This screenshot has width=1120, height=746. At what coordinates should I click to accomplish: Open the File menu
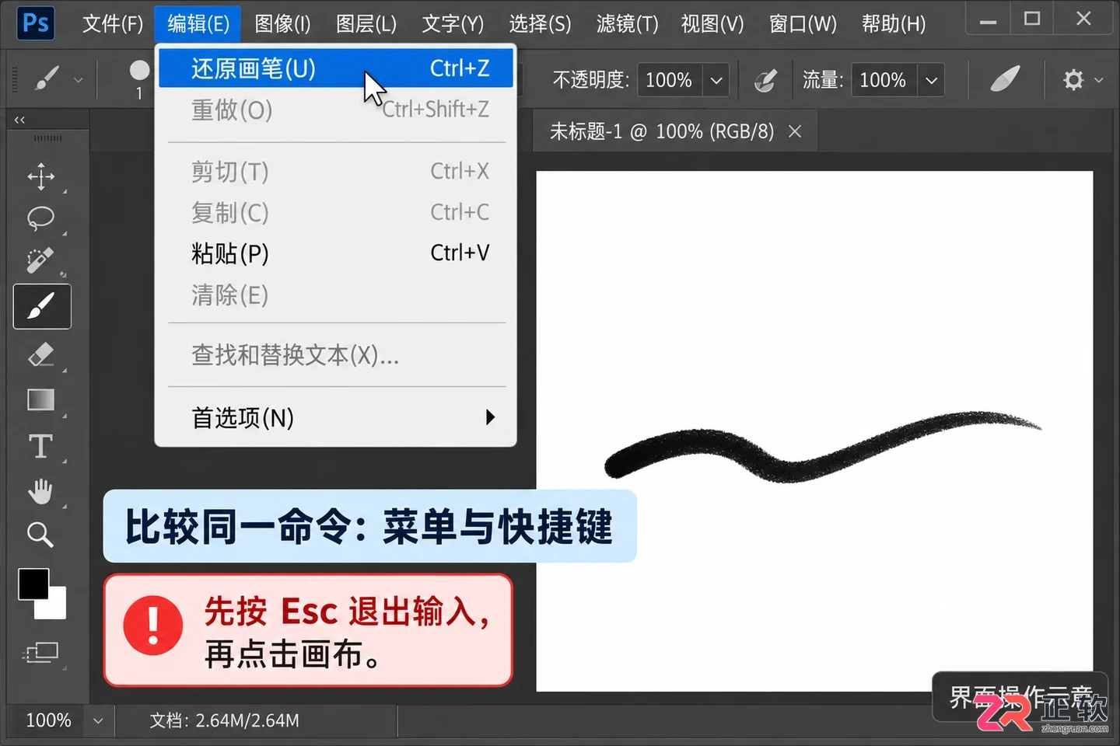point(113,24)
